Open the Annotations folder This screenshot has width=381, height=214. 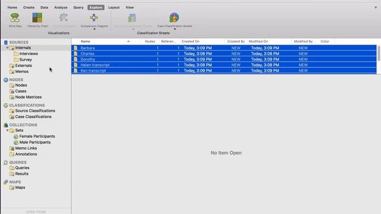(x=26, y=154)
